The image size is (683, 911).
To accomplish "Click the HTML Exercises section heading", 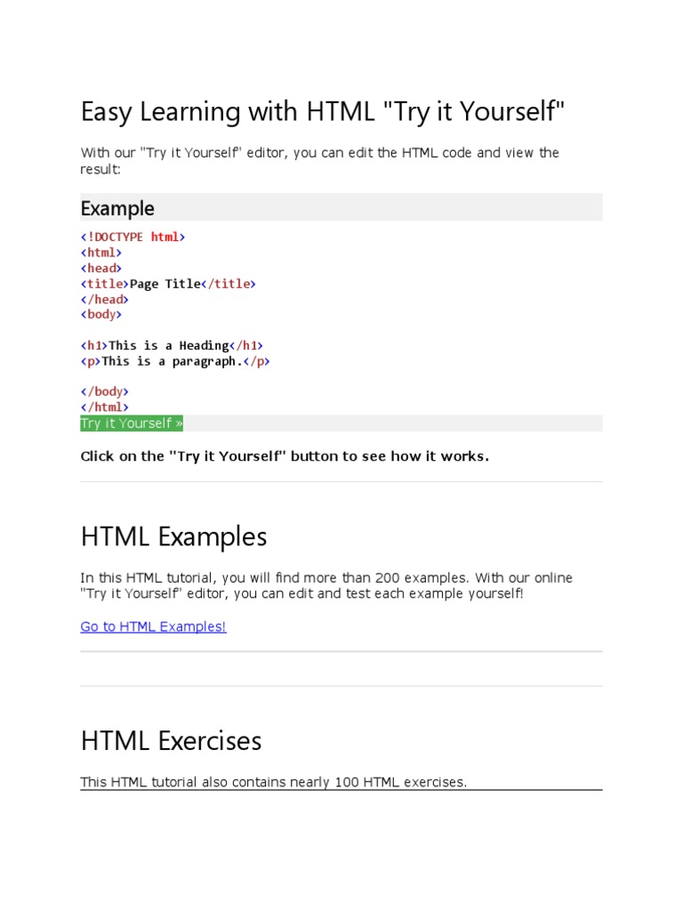I will point(171,741).
